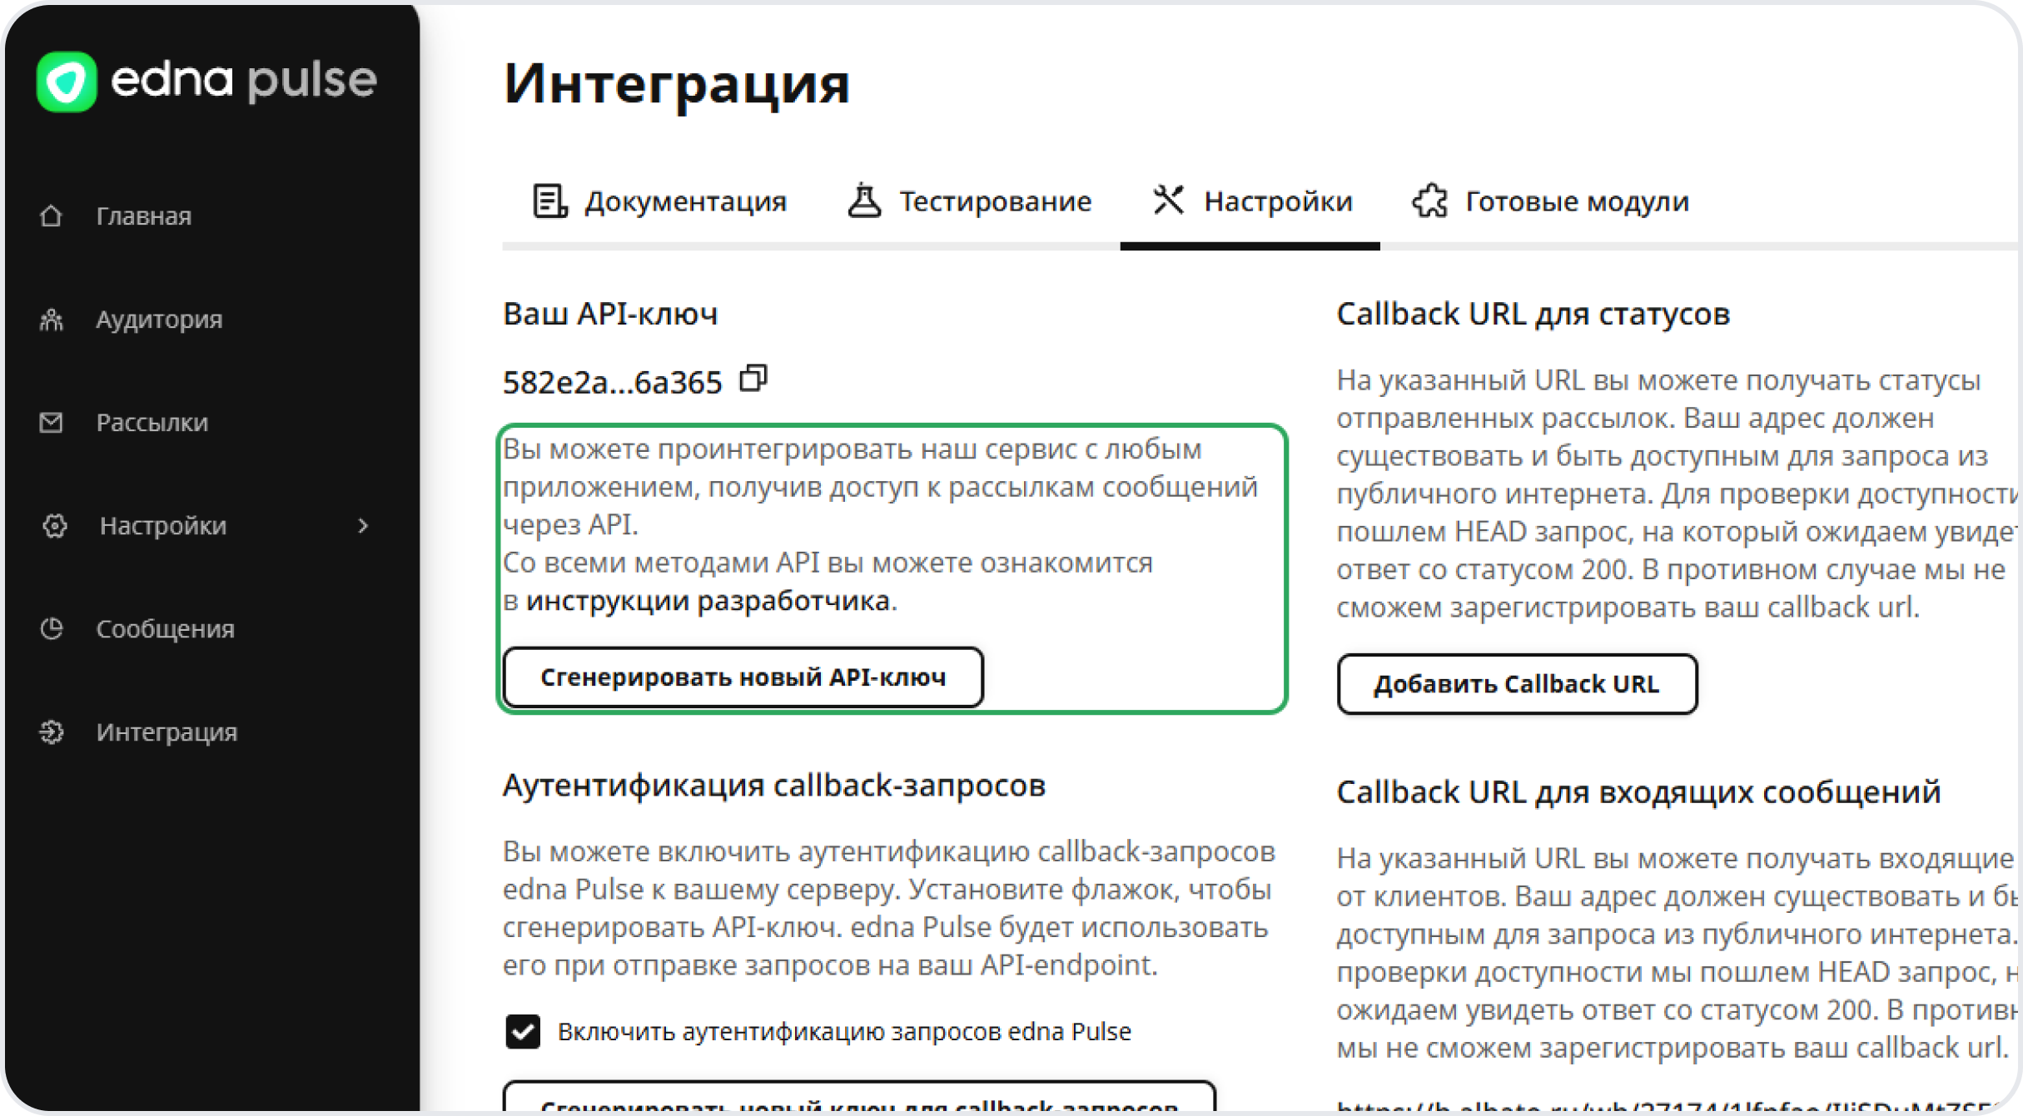Click the envelope icon beside Рассылки
This screenshot has height=1116, width=2023.
[52, 422]
